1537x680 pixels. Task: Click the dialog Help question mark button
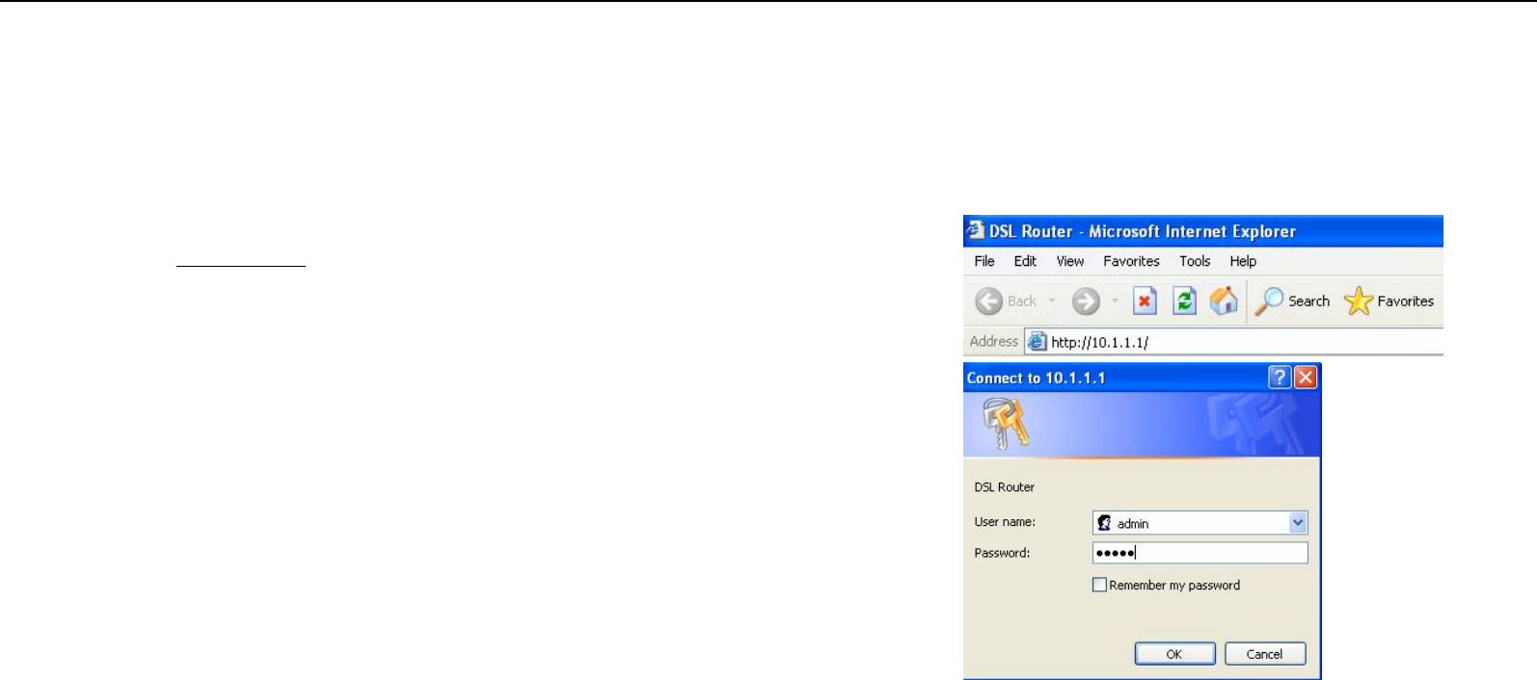1280,378
